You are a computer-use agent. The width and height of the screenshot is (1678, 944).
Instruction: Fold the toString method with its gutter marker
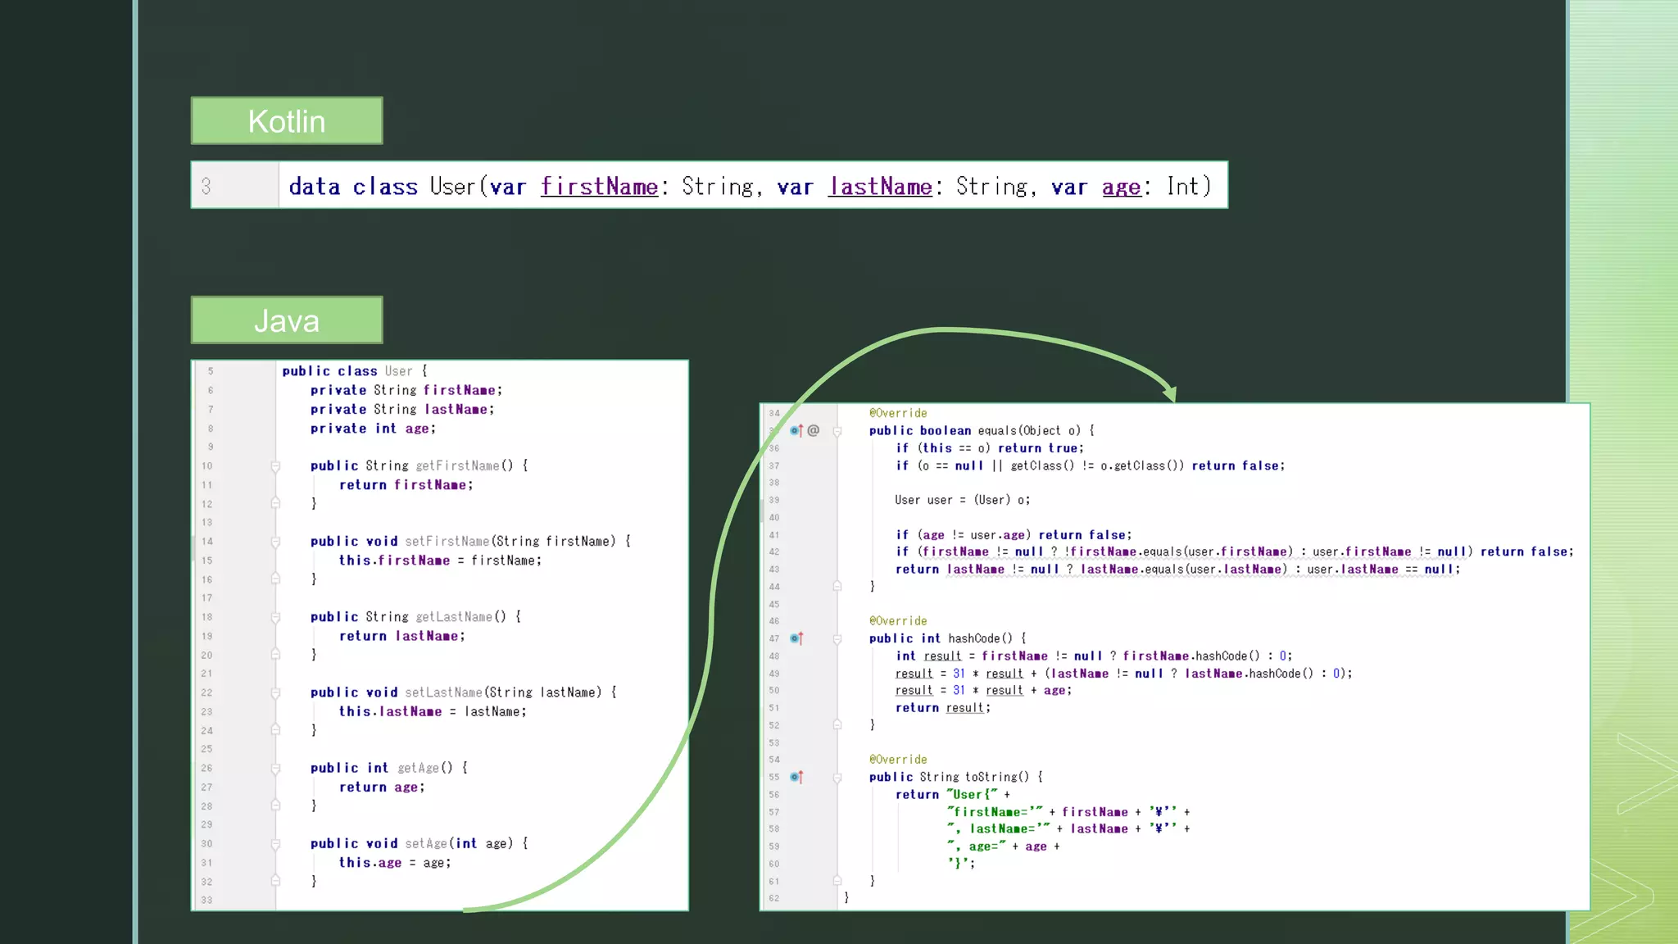pyautogui.click(x=837, y=778)
